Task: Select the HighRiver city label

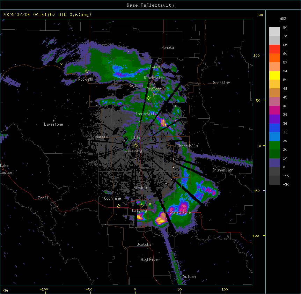Action: 150,259
